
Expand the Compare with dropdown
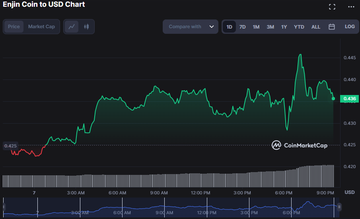pyautogui.click(x=190, y=27)
